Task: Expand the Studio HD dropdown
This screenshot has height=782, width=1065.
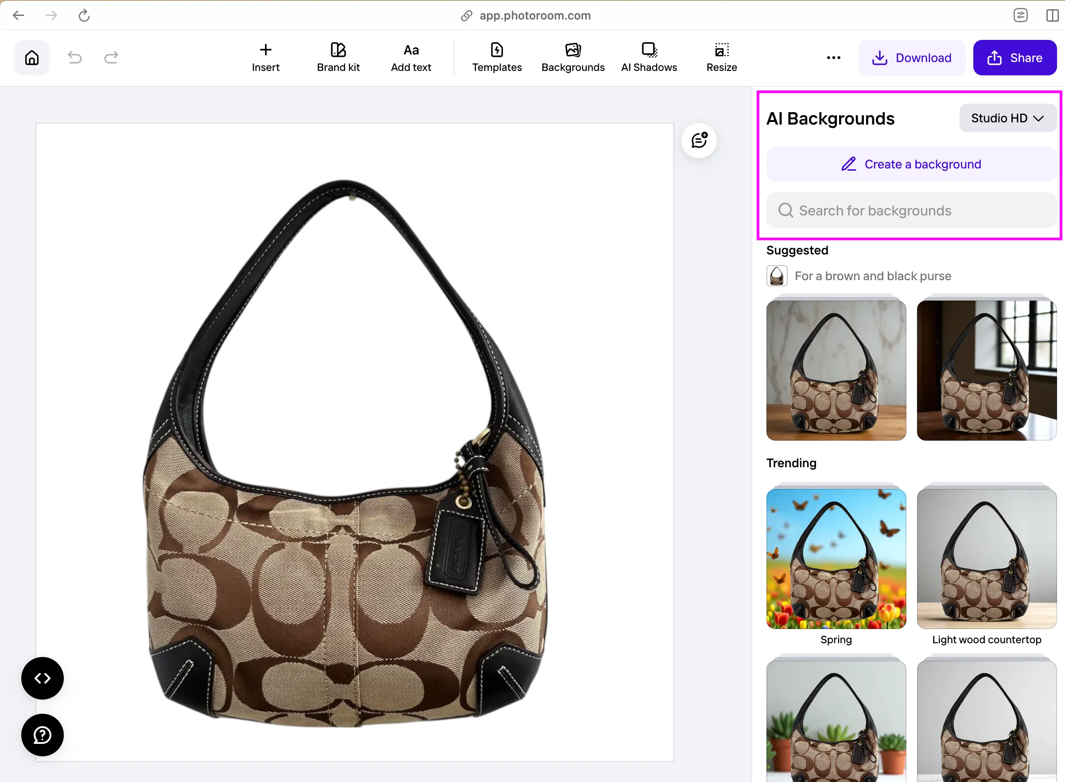Action: (x=1008, y=118)
